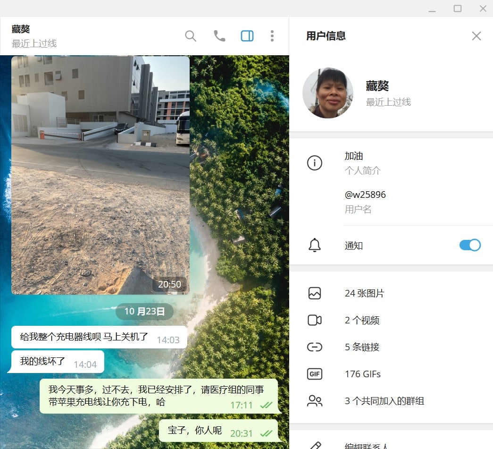
Task: Click the 10月23日 date badge
Action: [x=144, y=312]
